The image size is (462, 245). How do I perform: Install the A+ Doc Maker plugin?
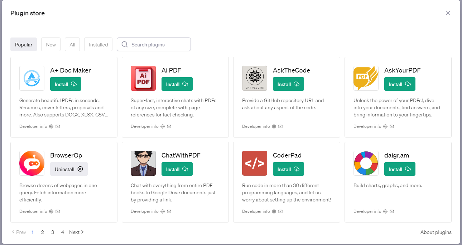[x=66, y=84]
